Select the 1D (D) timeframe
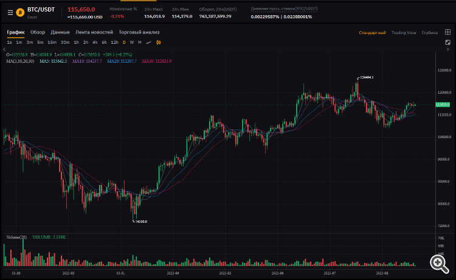 pos(124,42)
